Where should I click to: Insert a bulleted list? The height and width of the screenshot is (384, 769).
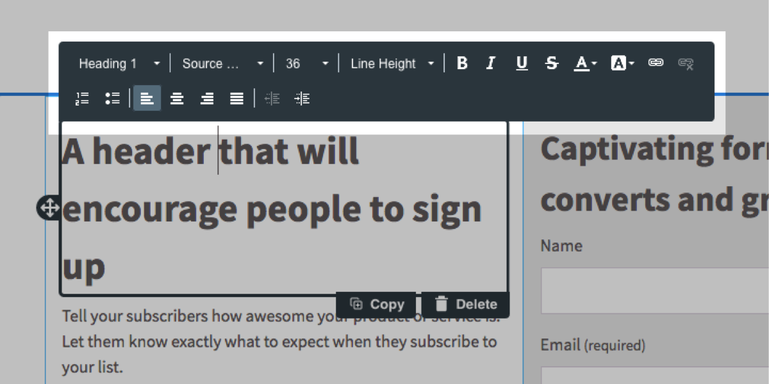113,99
